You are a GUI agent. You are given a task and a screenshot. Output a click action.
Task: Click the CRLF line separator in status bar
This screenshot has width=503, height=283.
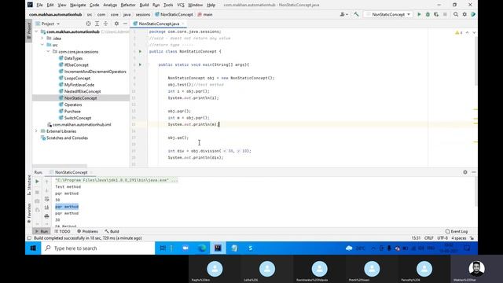428,238
